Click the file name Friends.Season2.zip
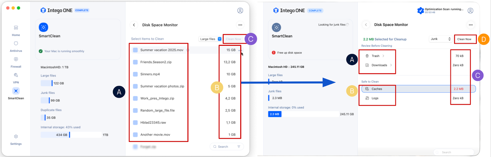 click(x=156, y=62)
